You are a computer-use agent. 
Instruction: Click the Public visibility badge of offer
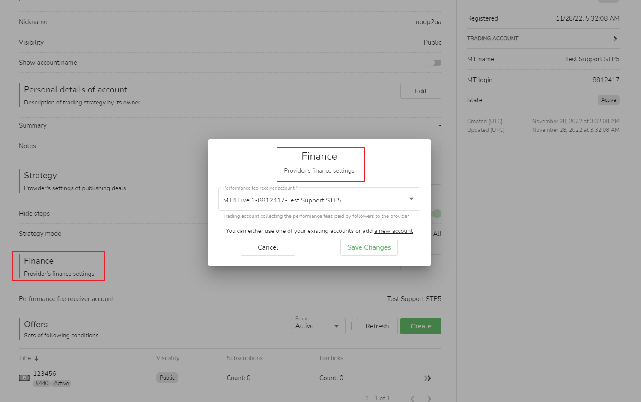click(167, 378)
